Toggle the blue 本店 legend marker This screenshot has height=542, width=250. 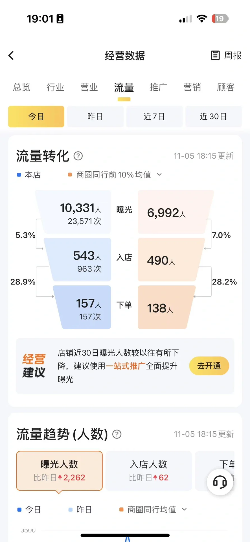[x=19, y=175]
